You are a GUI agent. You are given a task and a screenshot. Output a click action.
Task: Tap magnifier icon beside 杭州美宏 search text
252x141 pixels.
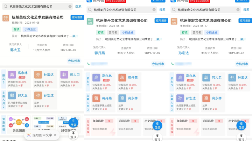click(x=174, y=10)
